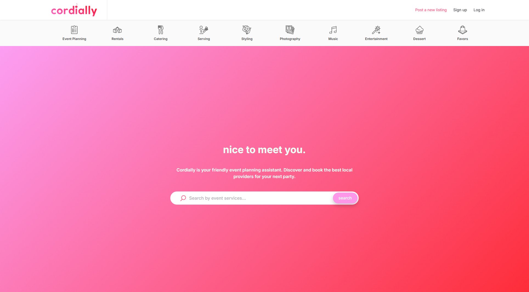Image resolution: width=529 pixels, height=292 pixels.
Task: Open the Sign up page
Action: (x=460, y=10)
